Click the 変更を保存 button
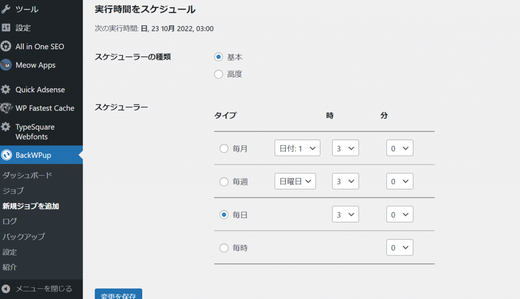The height and width of the screenshot is (299, 520). pyautogui.click(x=118, y=295)
